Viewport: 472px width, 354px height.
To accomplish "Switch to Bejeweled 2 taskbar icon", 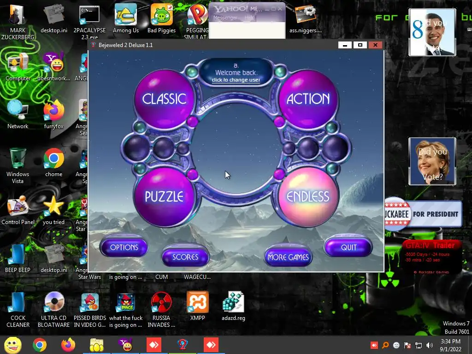I will tap(183, 345).
